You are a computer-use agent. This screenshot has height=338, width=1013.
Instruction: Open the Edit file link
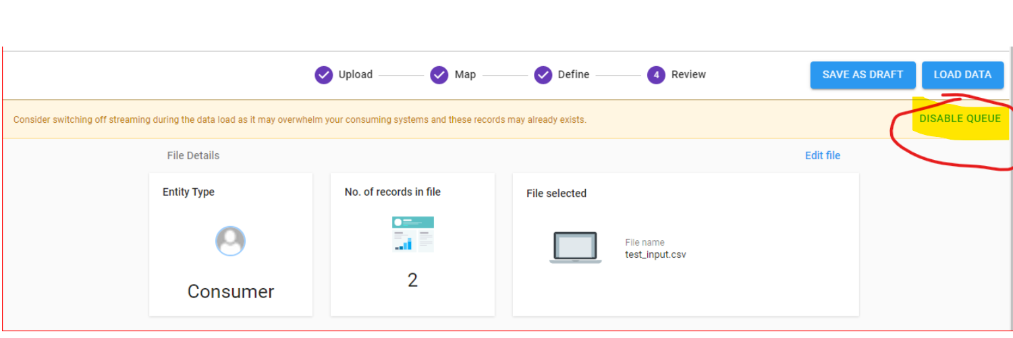click(x=822, y=155)
